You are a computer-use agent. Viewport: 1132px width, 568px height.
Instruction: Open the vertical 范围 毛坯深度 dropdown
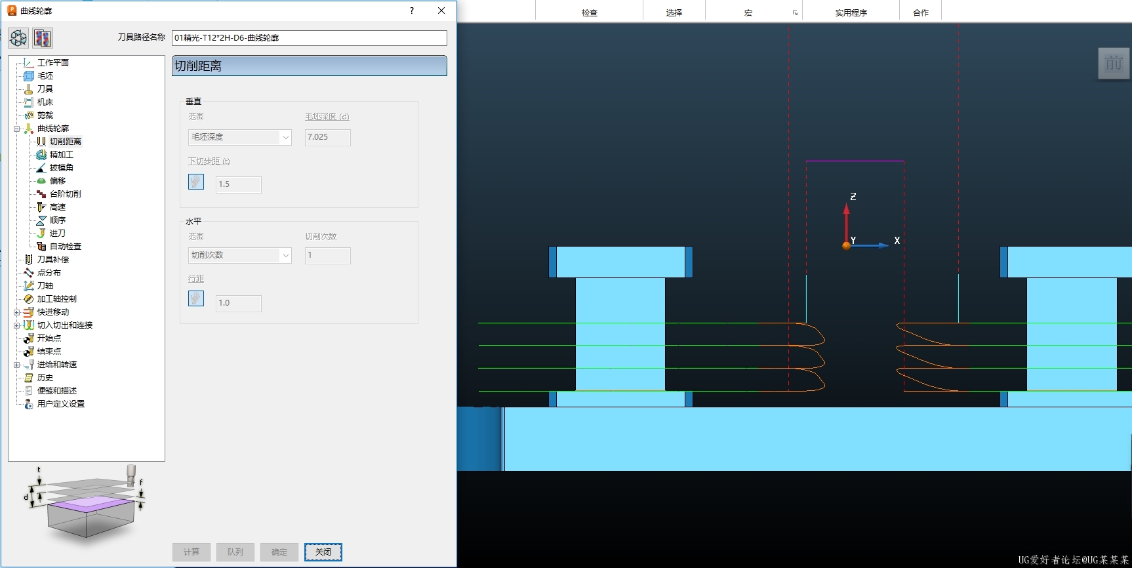(x=239, y=137)
